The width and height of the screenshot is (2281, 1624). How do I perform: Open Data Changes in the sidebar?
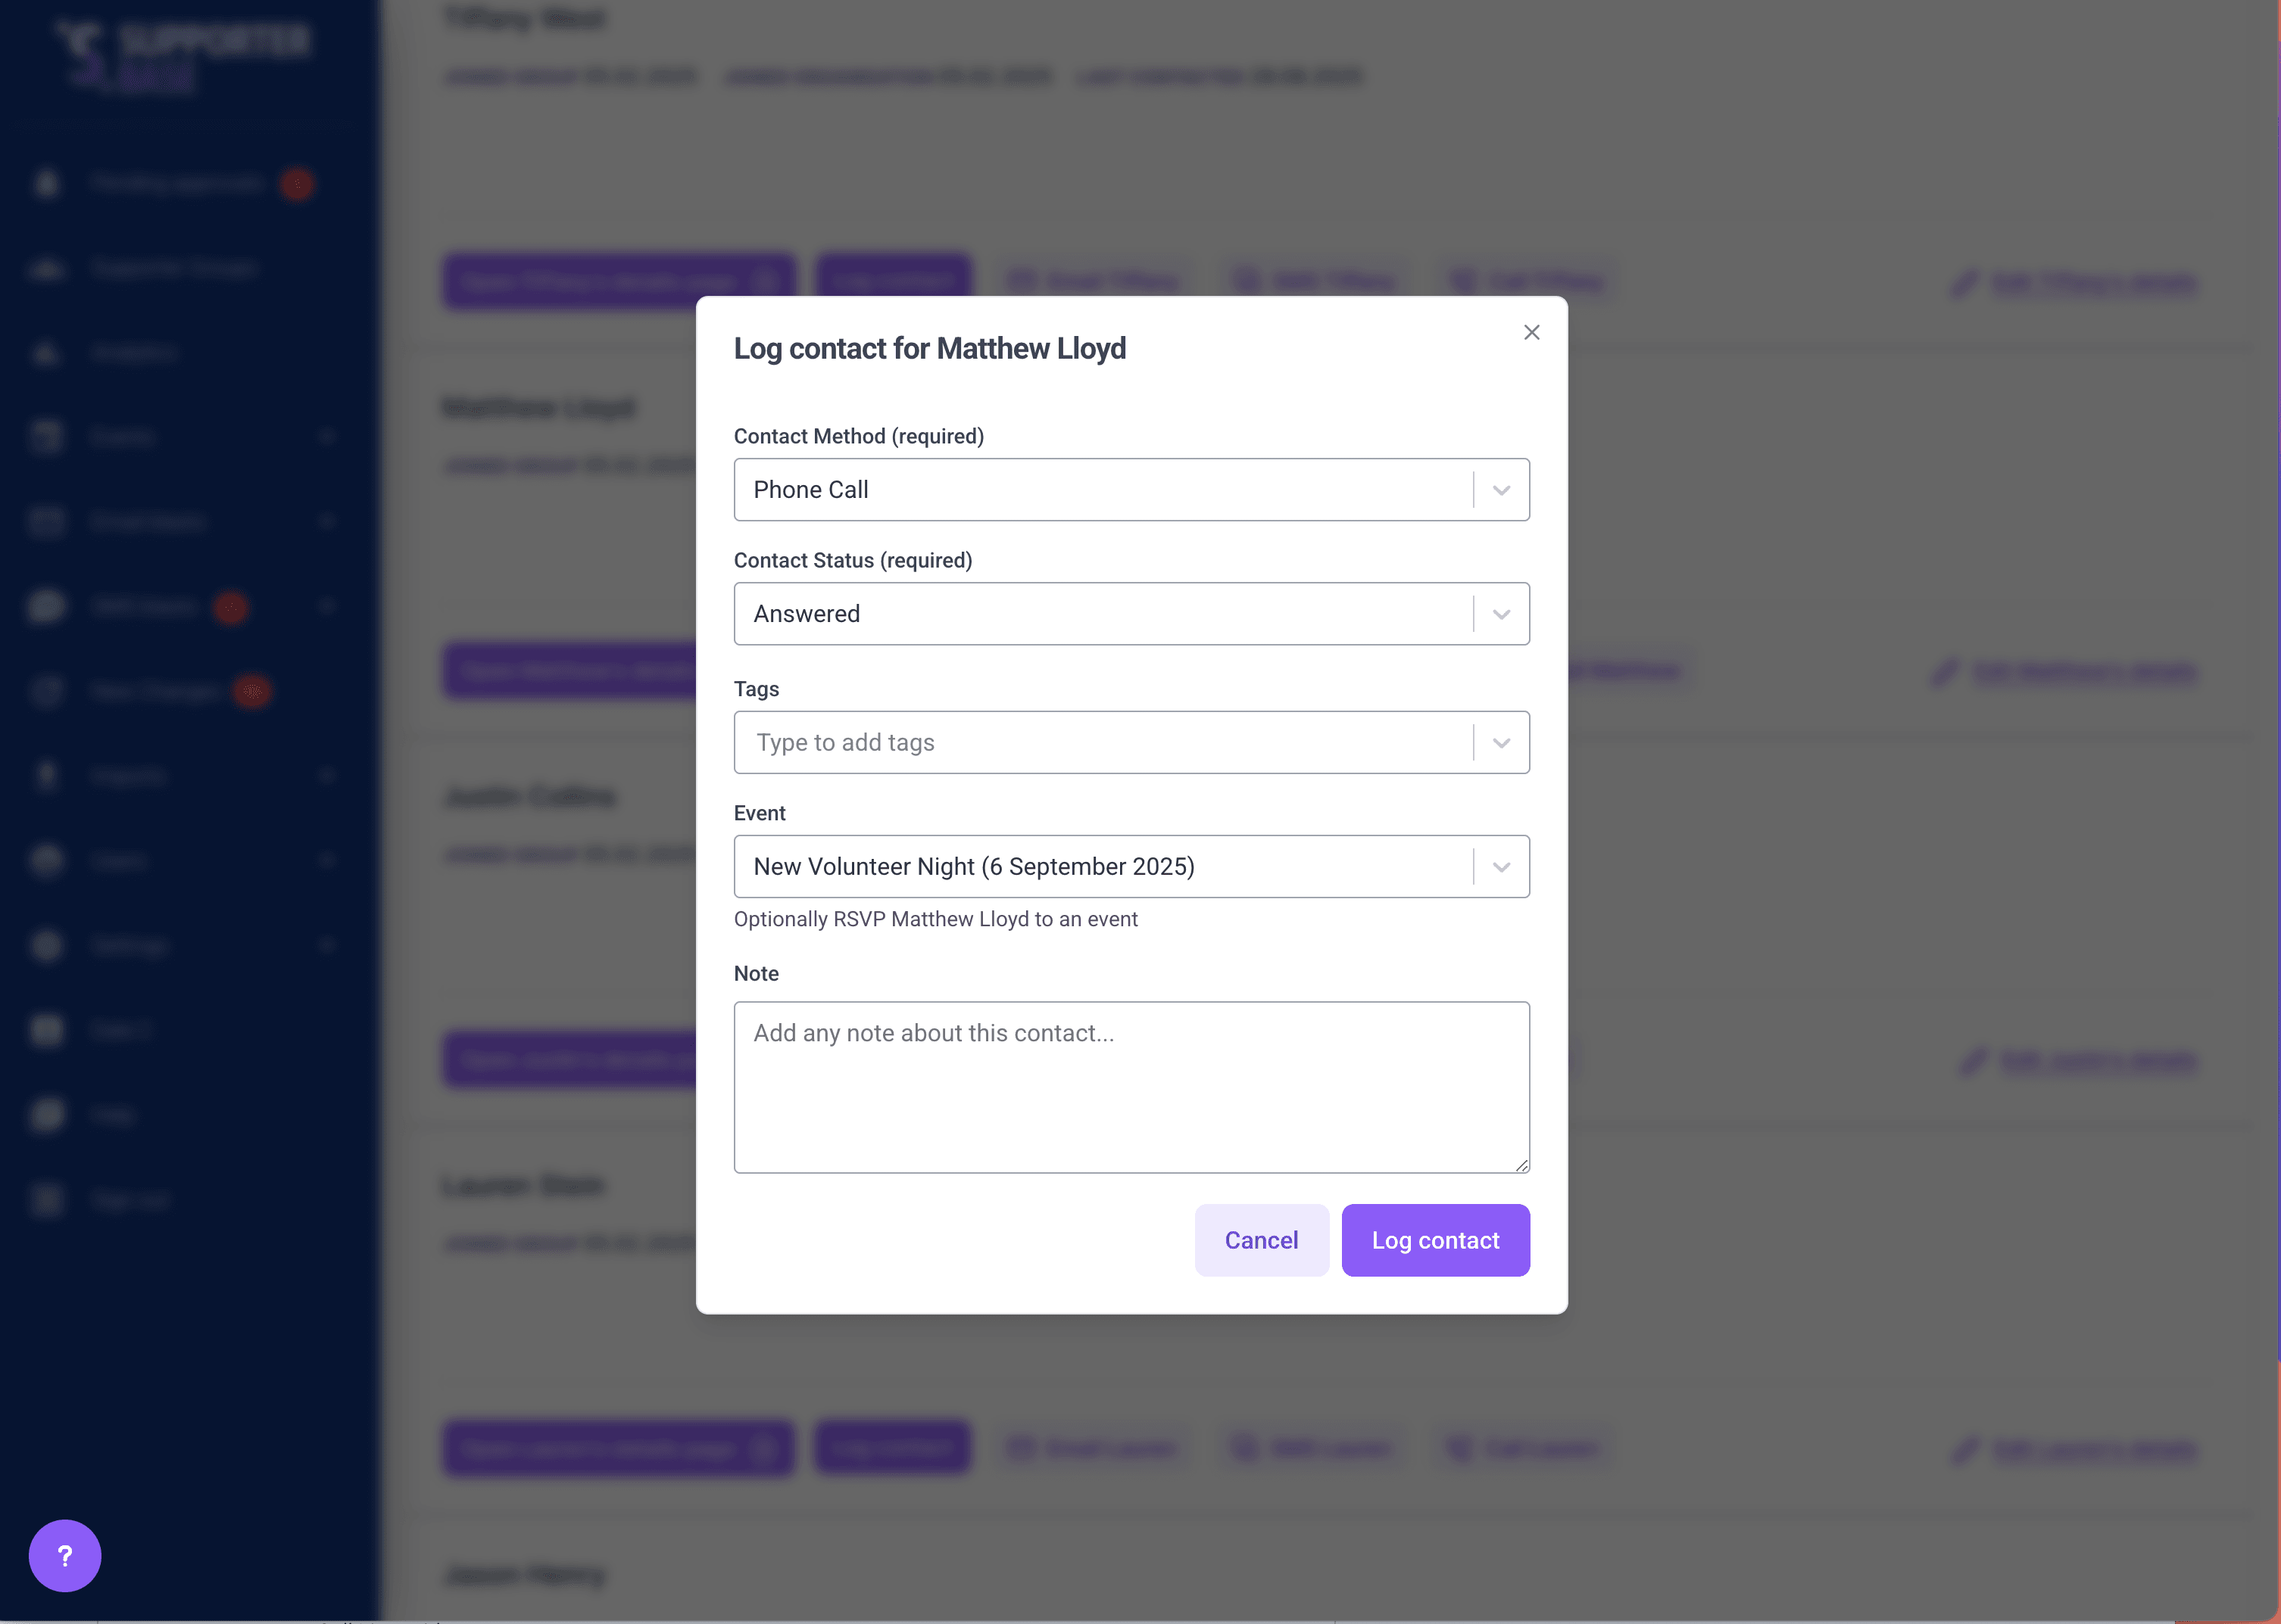click(155, 691)
